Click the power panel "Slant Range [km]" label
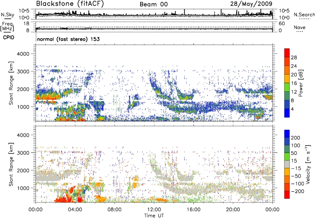 11,83
